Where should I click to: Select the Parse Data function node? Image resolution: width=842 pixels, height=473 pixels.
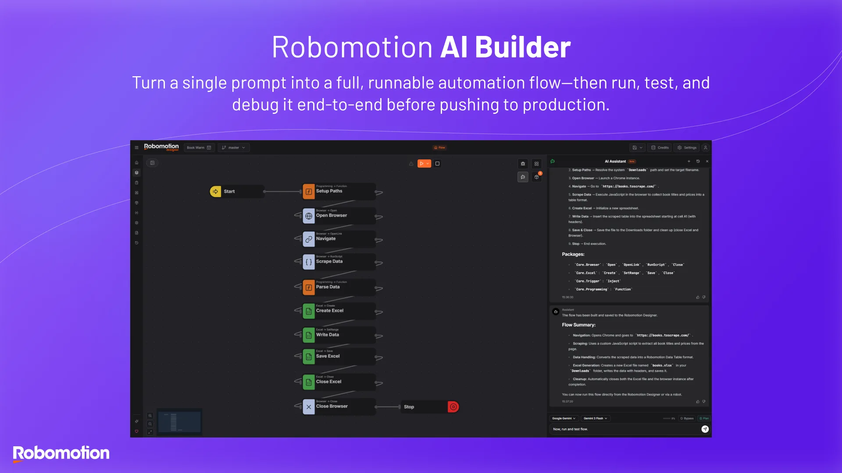tap(339, 287)
